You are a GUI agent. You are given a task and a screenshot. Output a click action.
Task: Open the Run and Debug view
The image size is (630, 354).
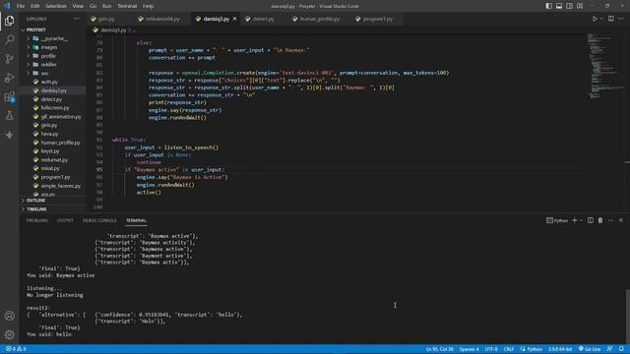[x=9, y=78]
